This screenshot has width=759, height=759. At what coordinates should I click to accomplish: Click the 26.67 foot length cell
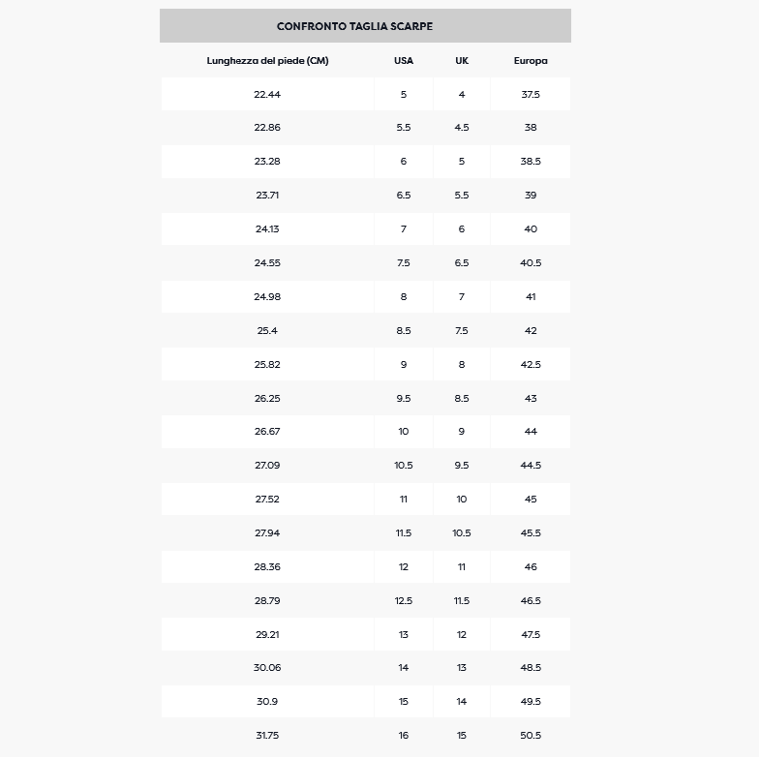[267, 432]
